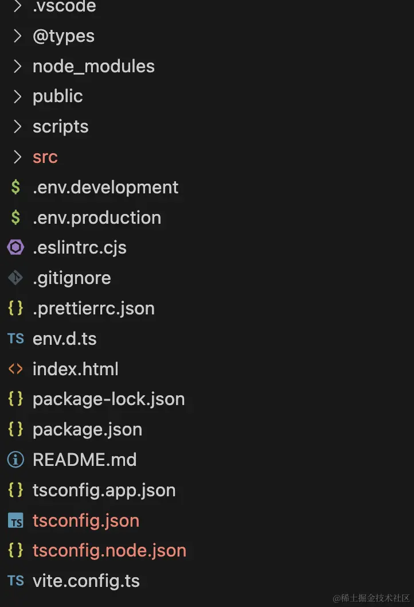Click the blue square TS icon of tsconfig.json
This screenshot has height=607, width=414.
coord(15,521)
